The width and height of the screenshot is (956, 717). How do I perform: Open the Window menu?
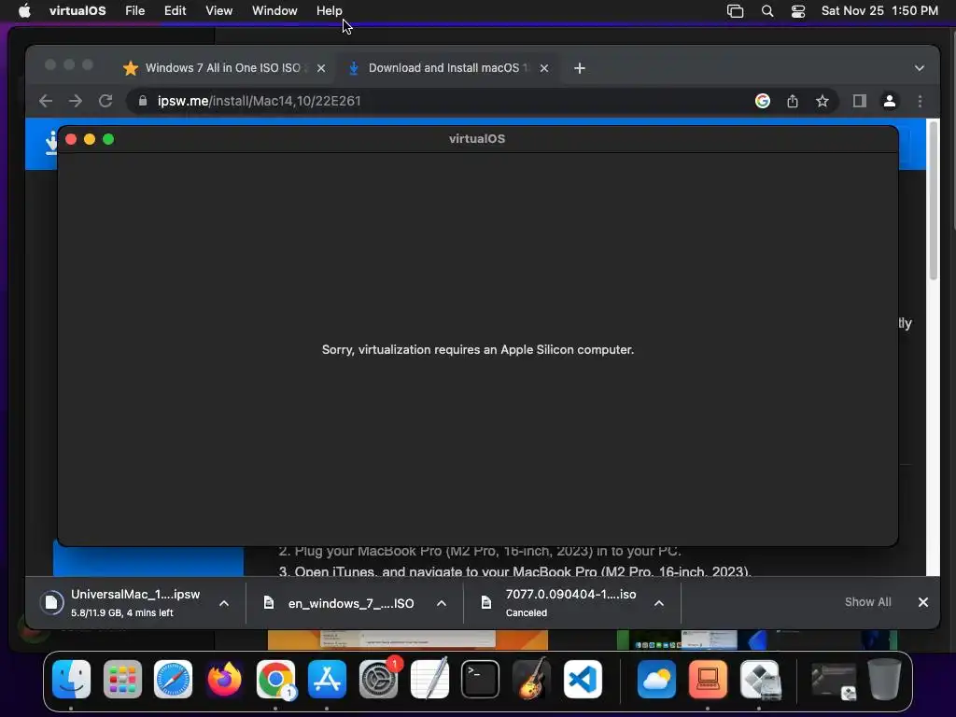[274, 10]
